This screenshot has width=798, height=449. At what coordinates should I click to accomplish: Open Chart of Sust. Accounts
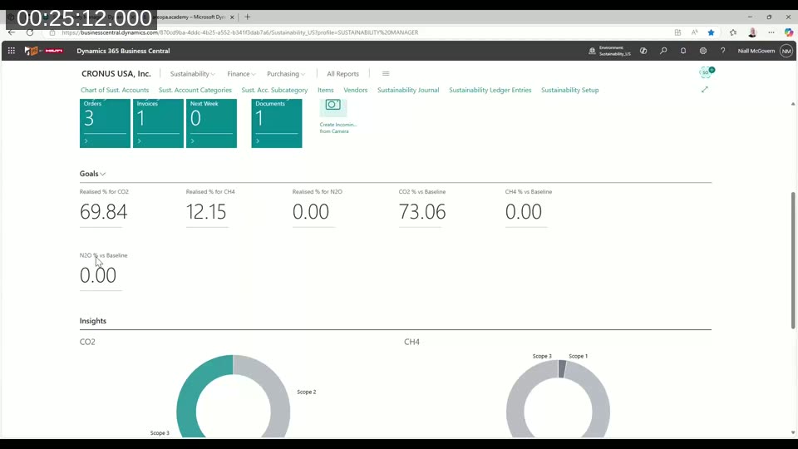115,90
